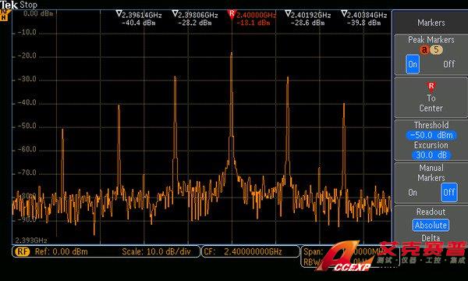Click the Peak Markers count badge showing 5
Screen dimensions: 468x281
point(436,50)
